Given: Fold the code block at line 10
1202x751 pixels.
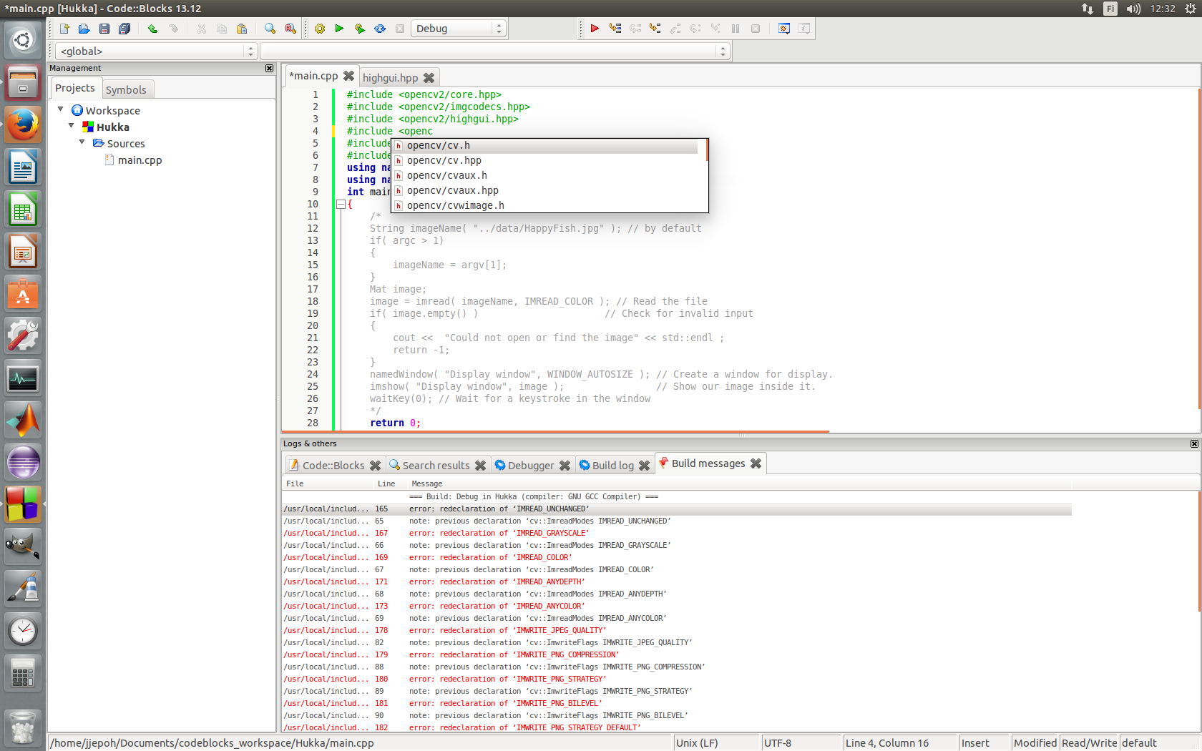Looking at the screenshot, I should (341, 205).
